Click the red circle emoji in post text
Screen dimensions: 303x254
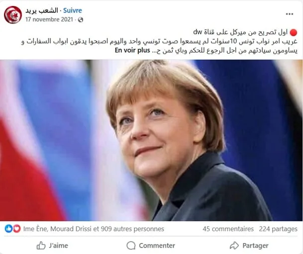coord(294,33)
